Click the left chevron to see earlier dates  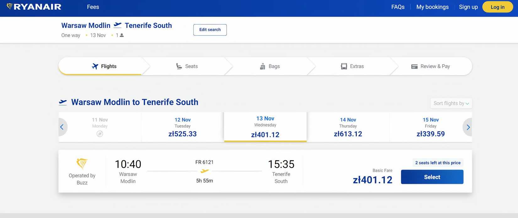tap(62, 127)
